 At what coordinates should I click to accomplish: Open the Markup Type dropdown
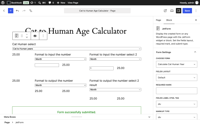[177, 117]
